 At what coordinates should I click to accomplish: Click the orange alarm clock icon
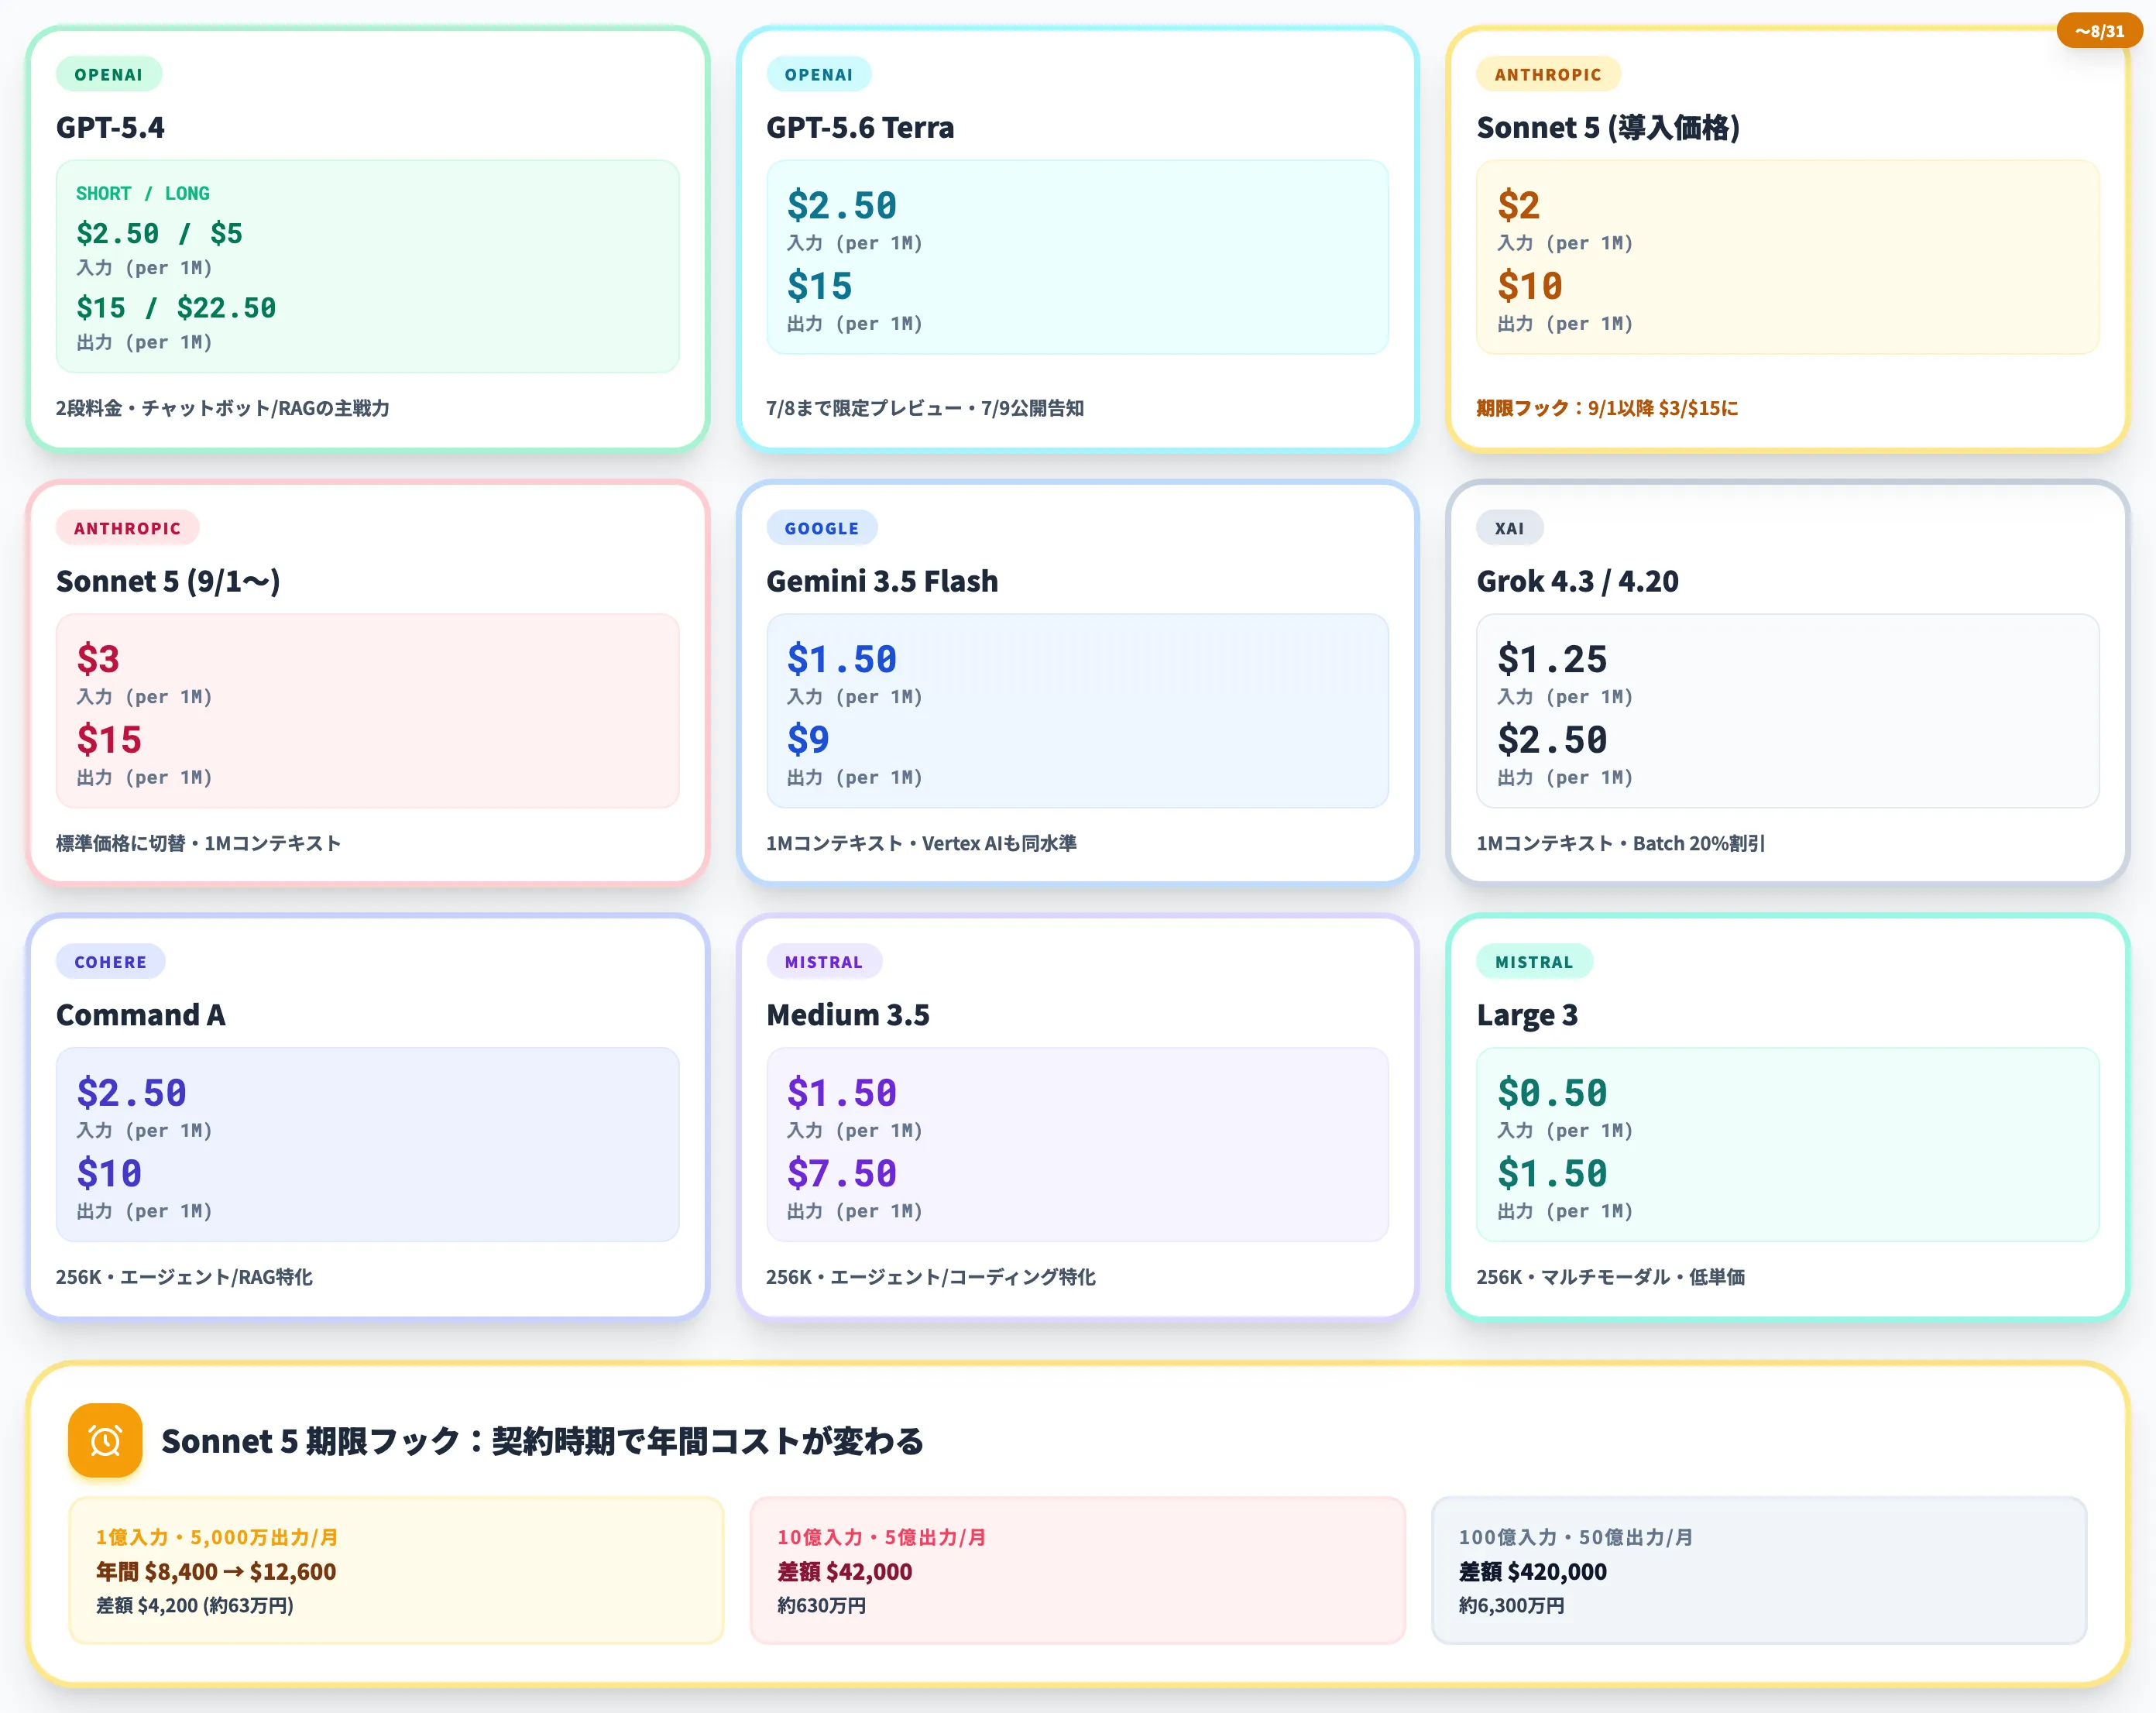(105, 1440)
